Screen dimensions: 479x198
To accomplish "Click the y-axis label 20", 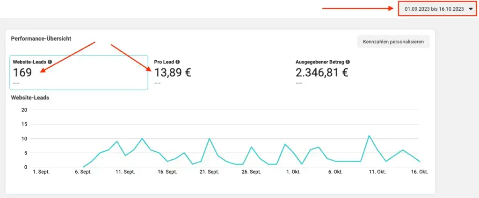I will pos(24,110).
